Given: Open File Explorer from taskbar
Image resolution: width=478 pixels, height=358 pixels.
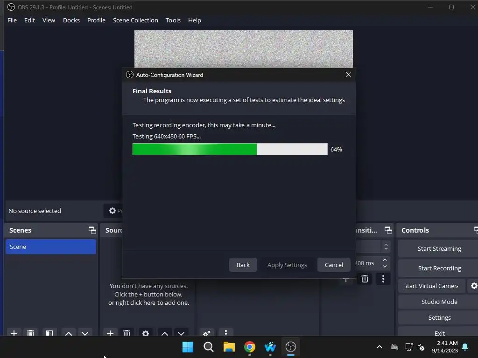Looking at the screenshot, I should pyautogui.click(x=229, y=347).
